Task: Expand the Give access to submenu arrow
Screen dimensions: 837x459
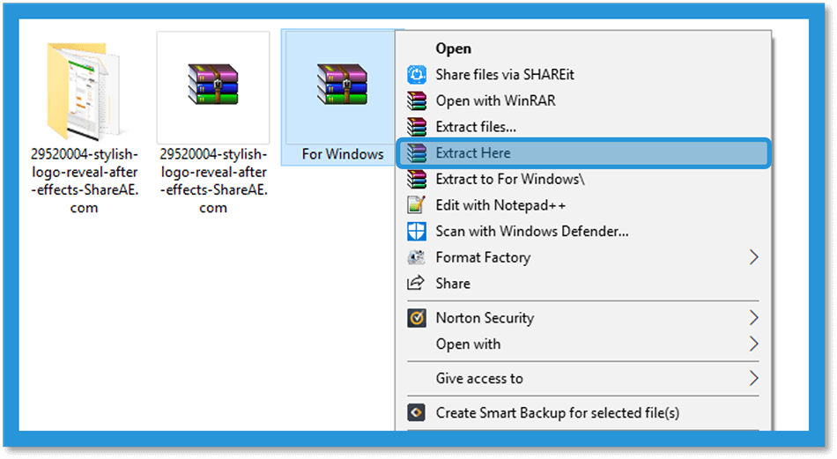Action: [753, 379]
